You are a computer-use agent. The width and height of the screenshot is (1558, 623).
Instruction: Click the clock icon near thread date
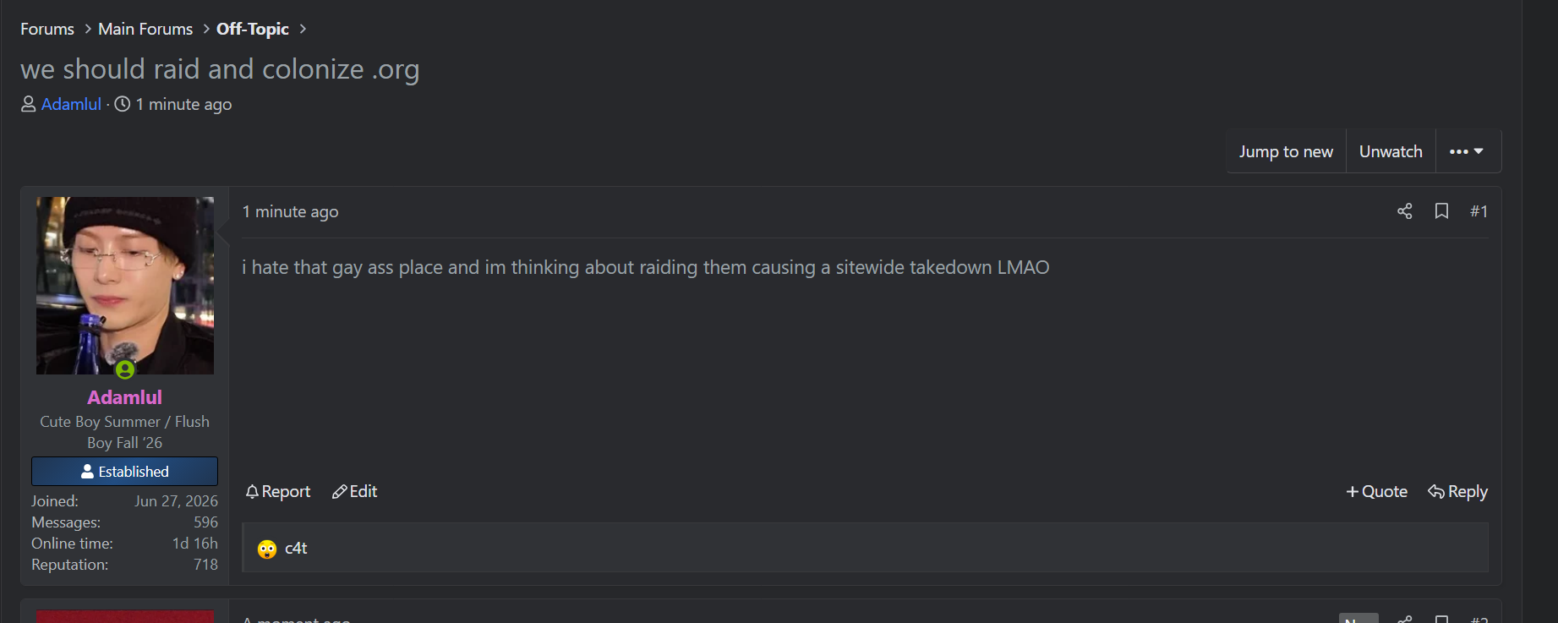tap(123, 104)
